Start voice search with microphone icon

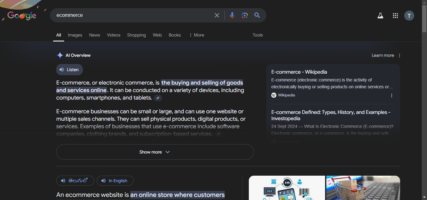pos(232,15)
